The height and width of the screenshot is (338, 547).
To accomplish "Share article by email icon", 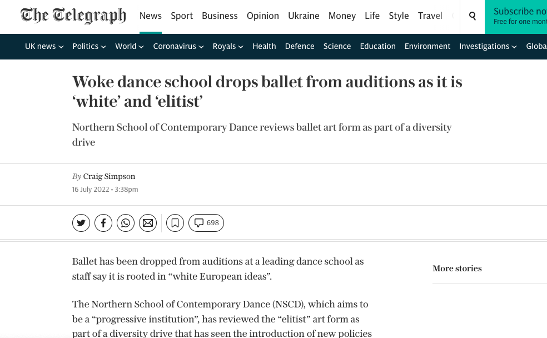I will (148, 223).
